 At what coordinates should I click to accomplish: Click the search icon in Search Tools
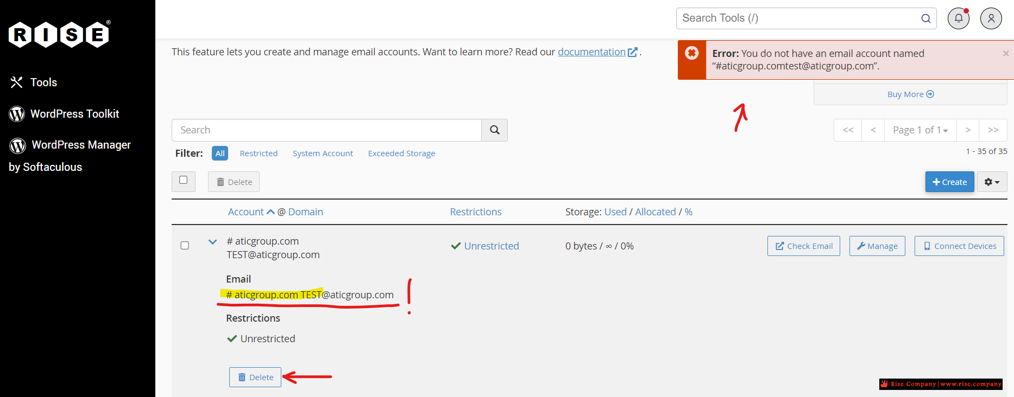click(925, 18)
